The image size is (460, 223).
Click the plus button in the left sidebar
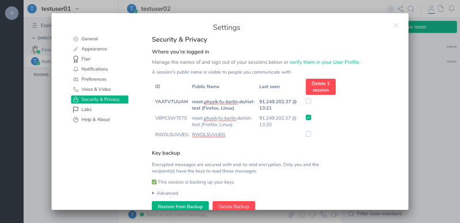[11, 13]
